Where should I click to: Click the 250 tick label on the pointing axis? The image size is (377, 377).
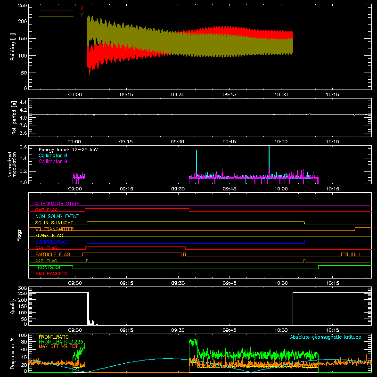(x=23, y=6)
